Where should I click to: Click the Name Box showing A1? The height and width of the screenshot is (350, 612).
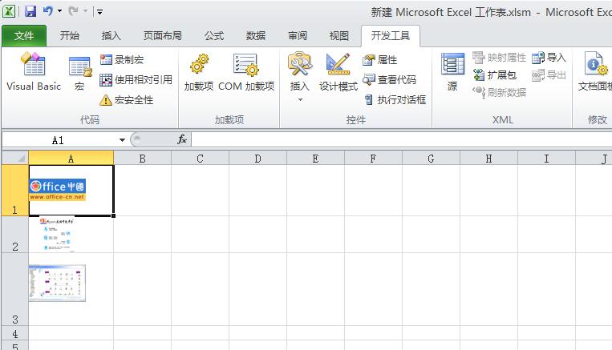click(x=59, y=140)
